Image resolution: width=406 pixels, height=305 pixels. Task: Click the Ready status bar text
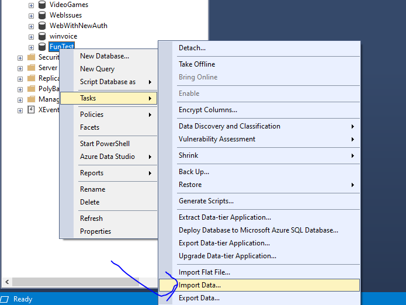click(23, 299)
